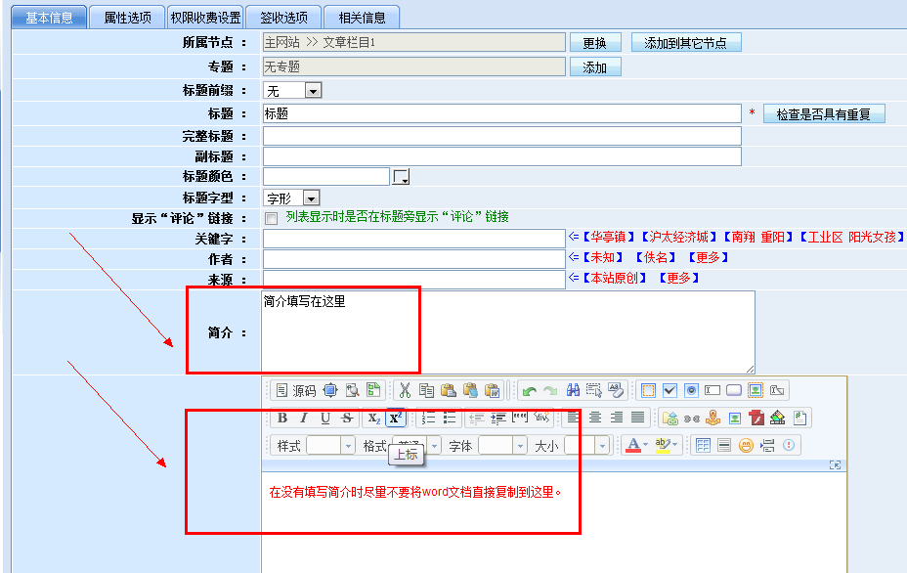Open the 标题字型 dropdown
The image size is (907, 573).
pyautogui.click(x=311, y=198)
